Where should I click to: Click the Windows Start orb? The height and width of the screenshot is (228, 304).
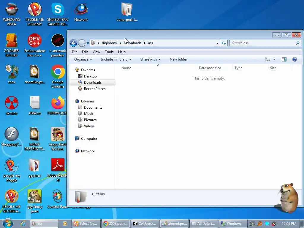coord(8,223)
